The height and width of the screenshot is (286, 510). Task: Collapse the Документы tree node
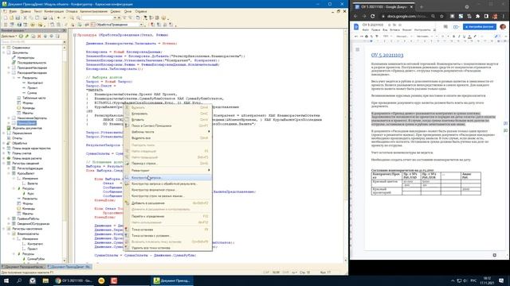3,52
